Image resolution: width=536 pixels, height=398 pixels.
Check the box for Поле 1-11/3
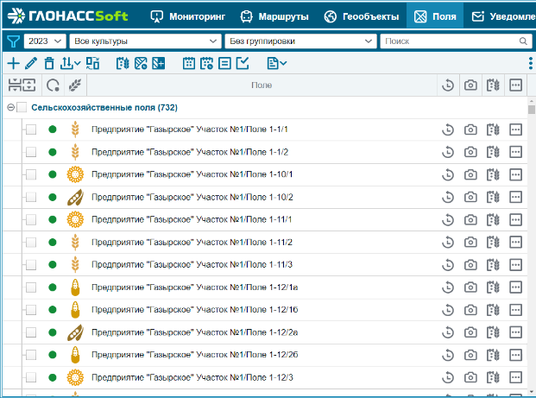(31, 265)
